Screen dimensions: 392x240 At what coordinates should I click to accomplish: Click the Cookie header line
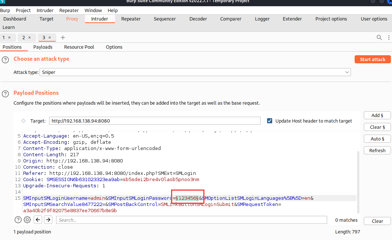111,180
